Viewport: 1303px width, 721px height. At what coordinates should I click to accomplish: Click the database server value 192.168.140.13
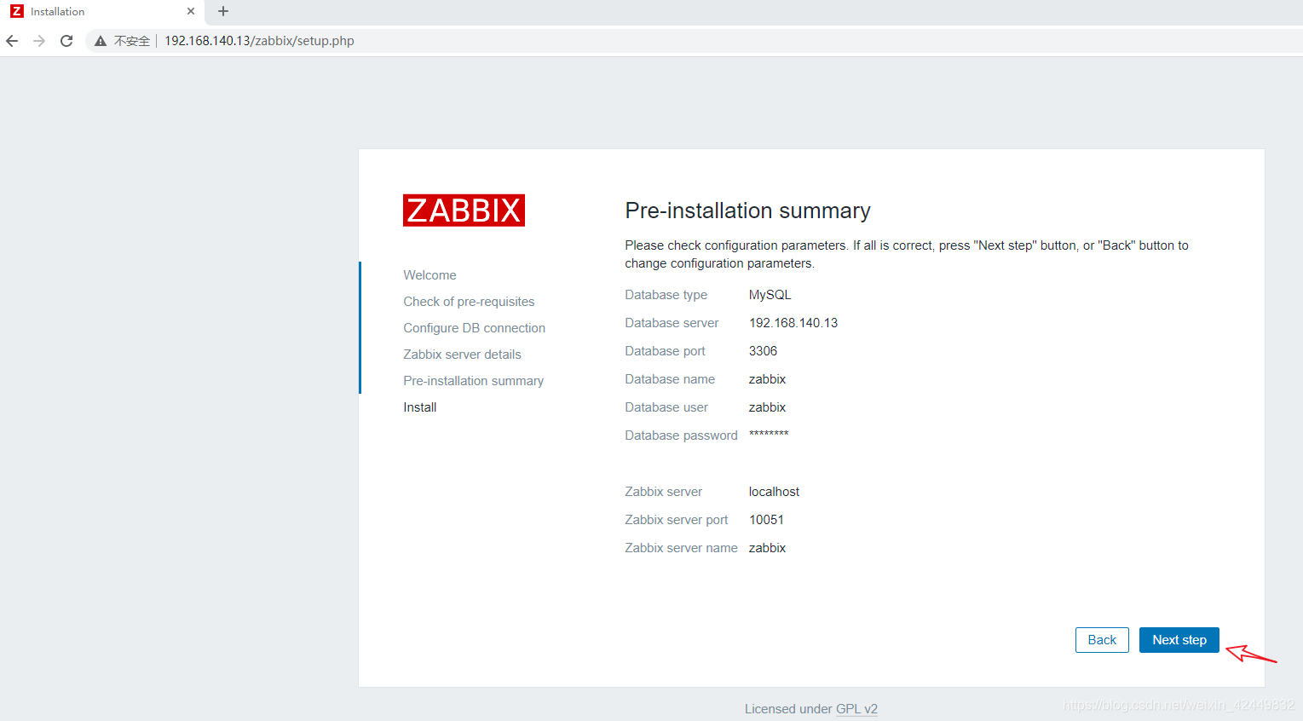coord(793,323)
